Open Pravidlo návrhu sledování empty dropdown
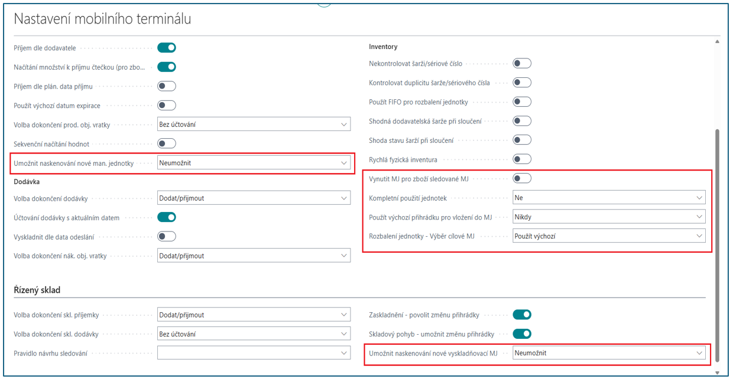Screen dimensions: 733x379 pos(254,353)
